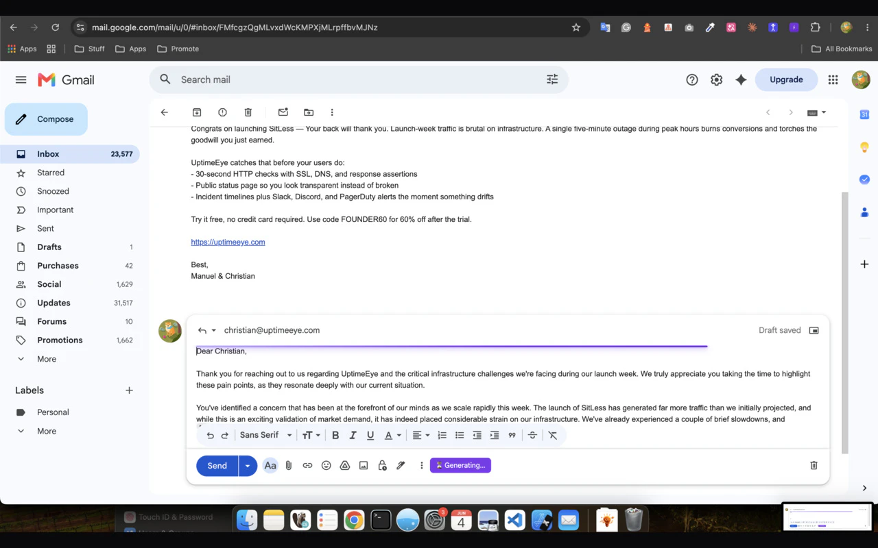This screenshot has height=548, width=878.
Task: Report this email as spam
Action: pos(222,112)
